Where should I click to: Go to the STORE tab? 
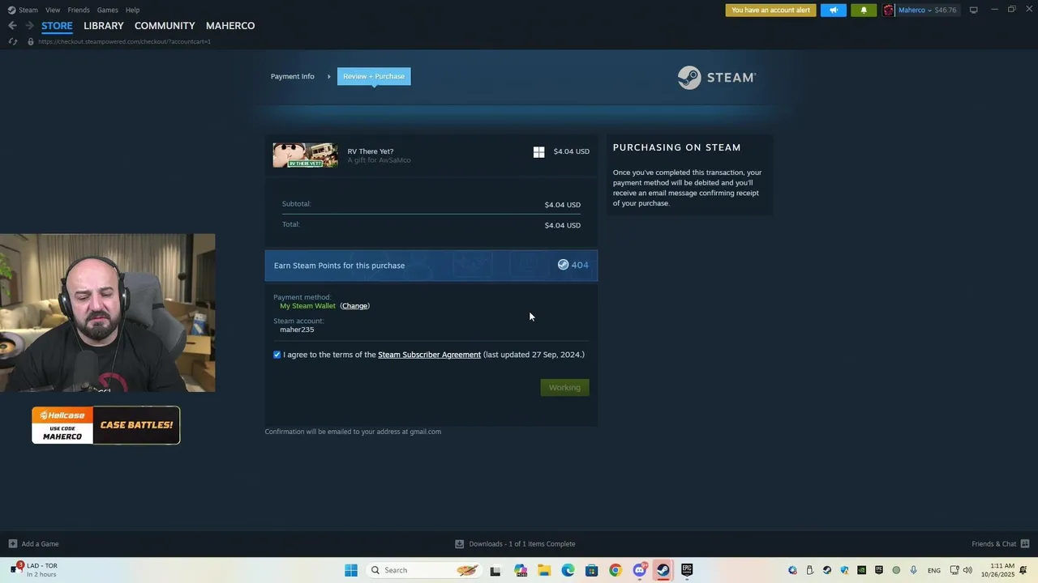57,26
